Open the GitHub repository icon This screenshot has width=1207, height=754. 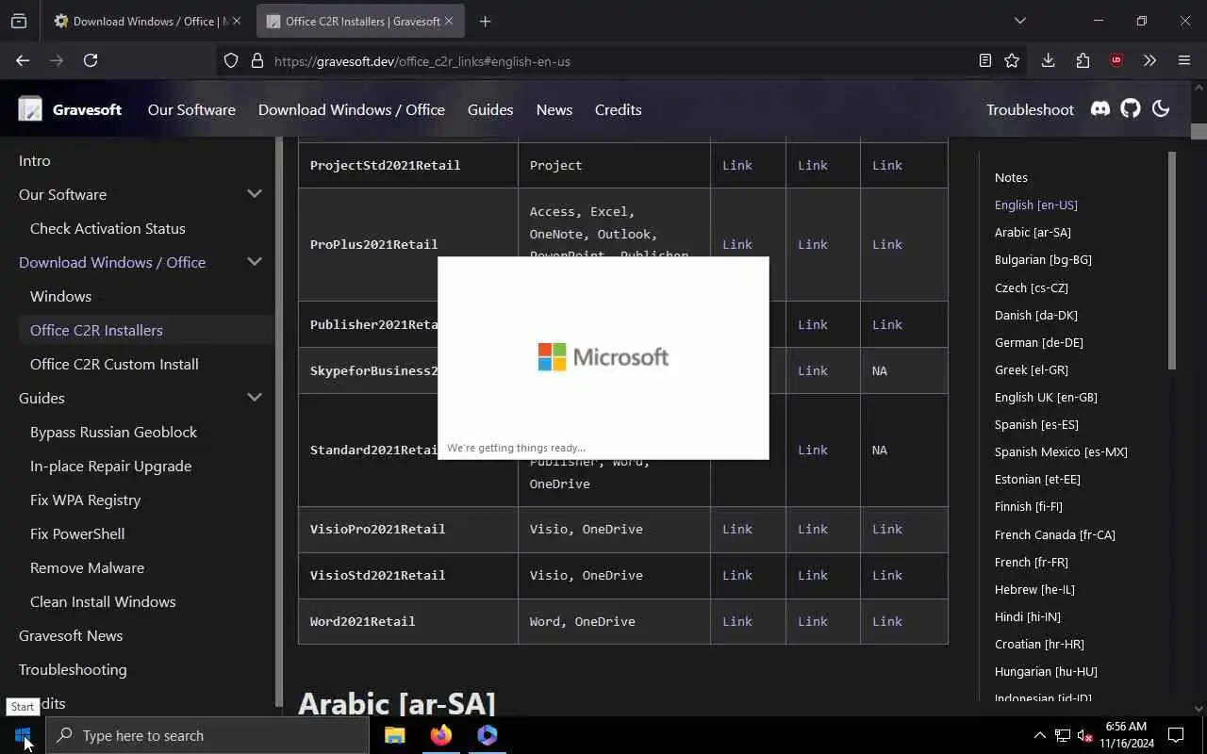coord(1131,109)
